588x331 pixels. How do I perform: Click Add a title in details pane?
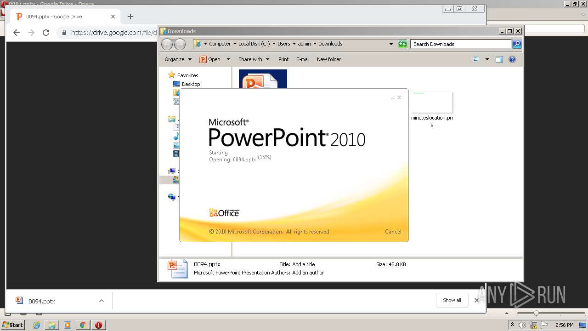point(304,264)
